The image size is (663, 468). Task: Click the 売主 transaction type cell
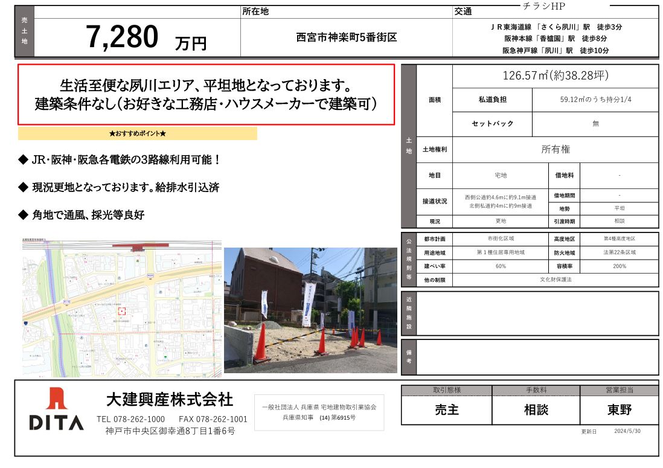pos(447,410)
